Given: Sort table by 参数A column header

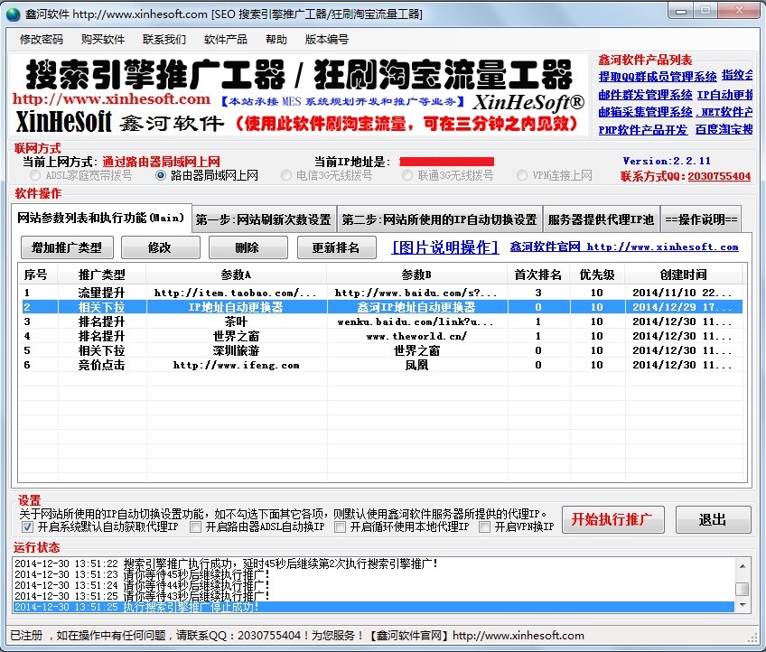Looking at the screenshot, I should point(236,275).
